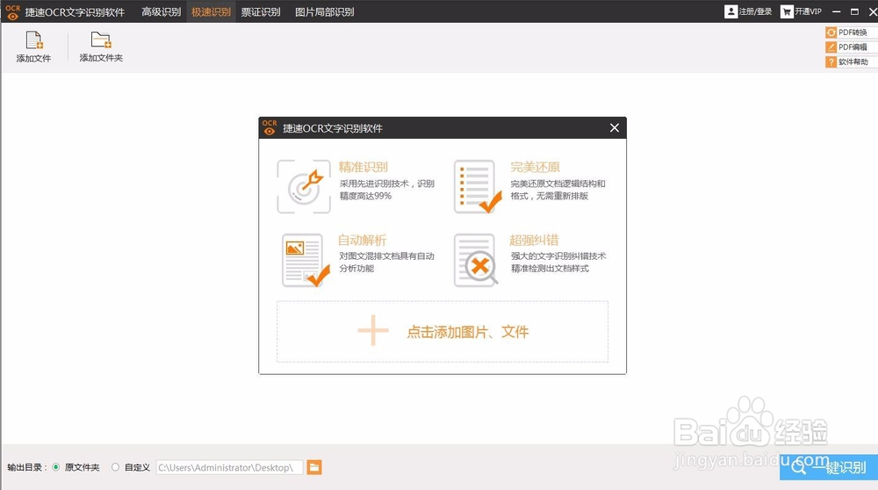Maximize the main application window
The width and height of the screenshot is (878, 490).
tap(854, 11)
